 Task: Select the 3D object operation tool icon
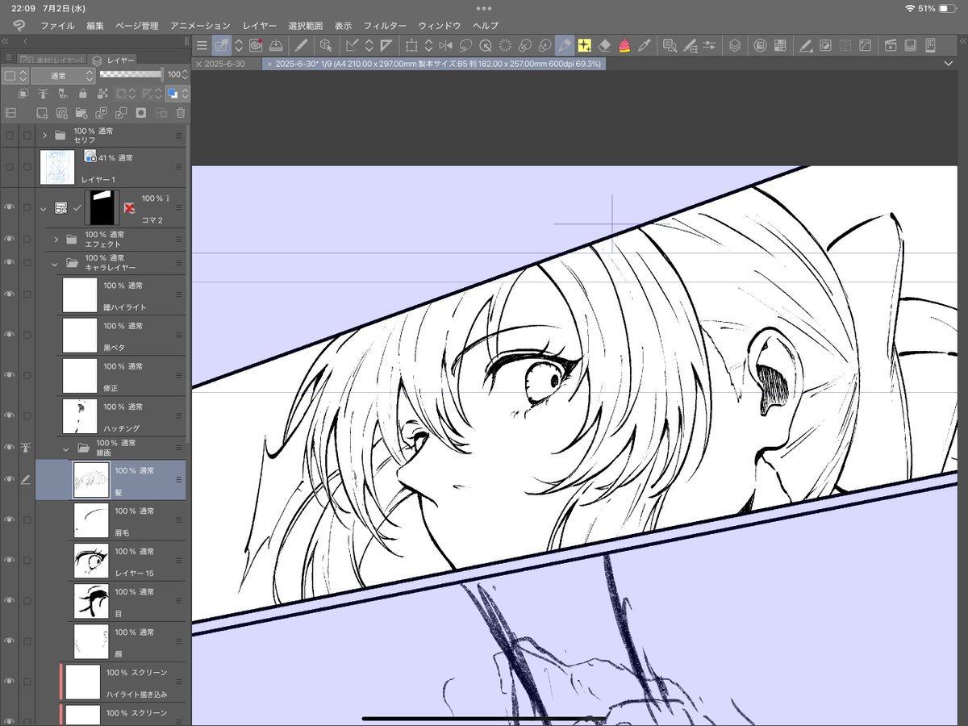point(326,46)
